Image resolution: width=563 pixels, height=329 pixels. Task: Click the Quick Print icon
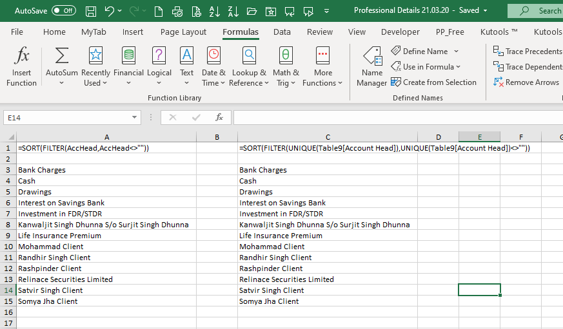pyautogui.click(x=177, y=12)
